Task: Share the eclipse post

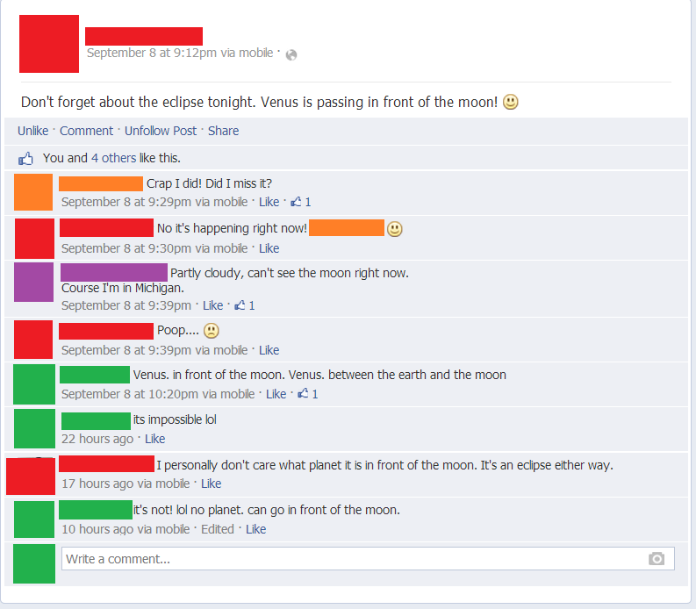Action: [223, 131]
